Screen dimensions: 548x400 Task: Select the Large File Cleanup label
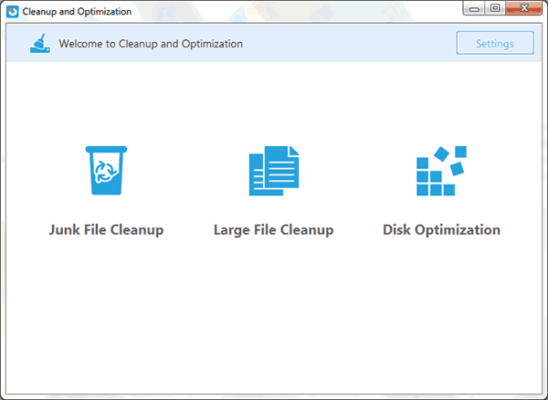(x=274, y=230)
